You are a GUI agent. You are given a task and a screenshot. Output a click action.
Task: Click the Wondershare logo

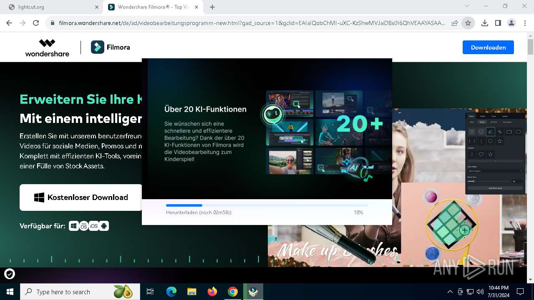47,47
